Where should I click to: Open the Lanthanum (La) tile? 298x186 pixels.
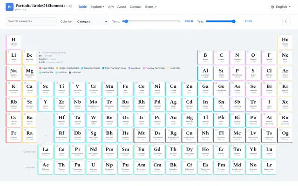[x=46, y=152]
